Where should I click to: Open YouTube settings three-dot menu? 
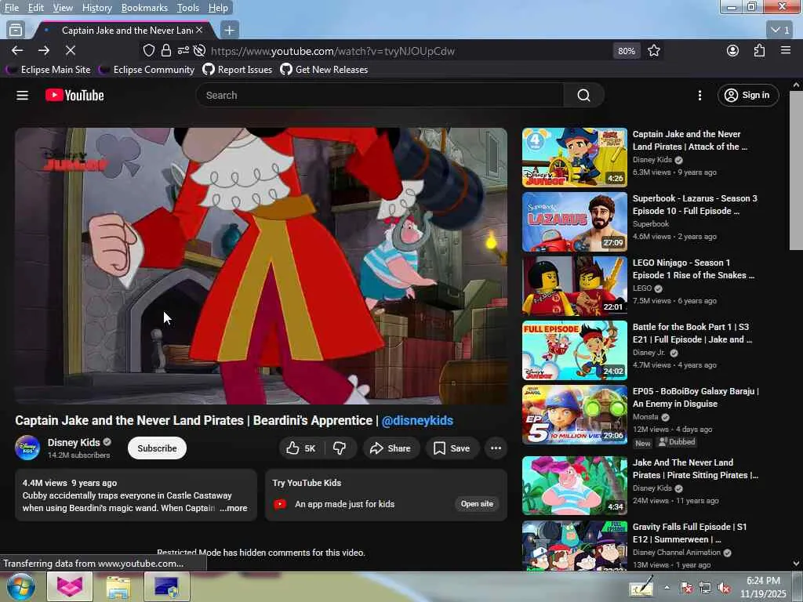click(x=699, y=95)
